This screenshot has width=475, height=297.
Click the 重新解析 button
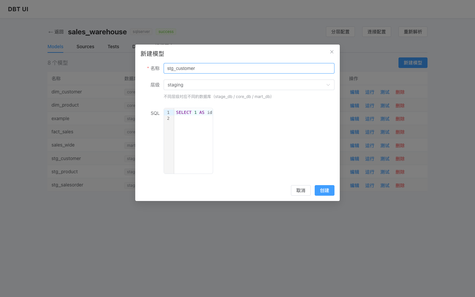(x=413, y=32)
